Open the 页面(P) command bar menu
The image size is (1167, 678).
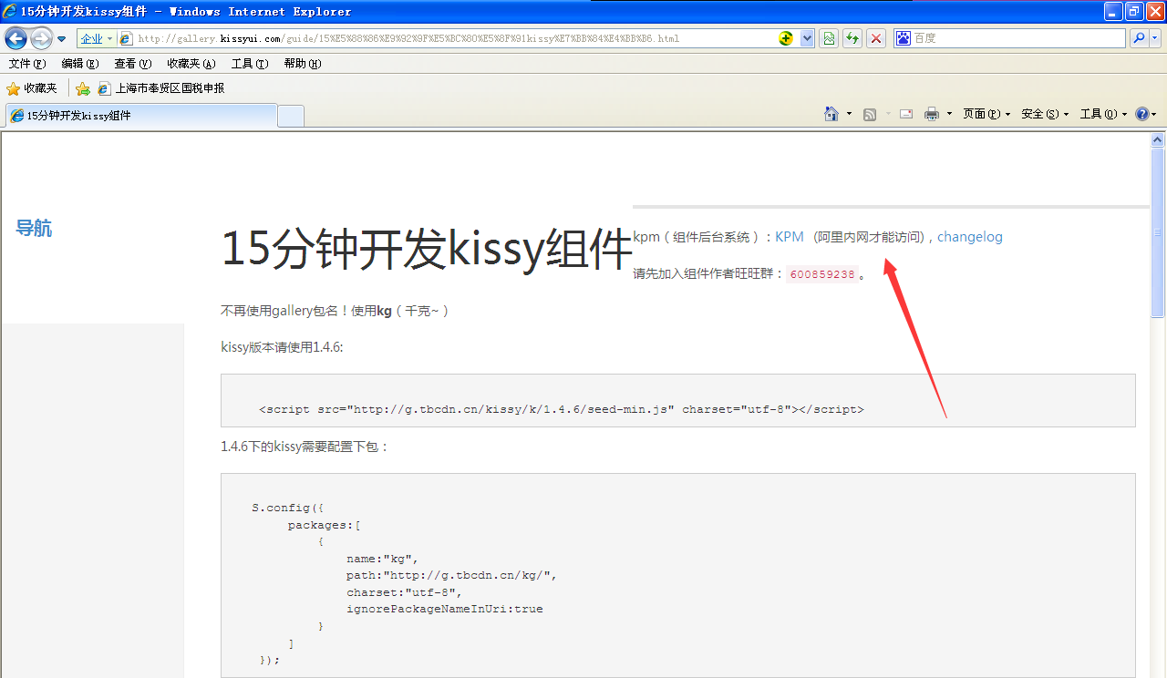coord(986,114)
